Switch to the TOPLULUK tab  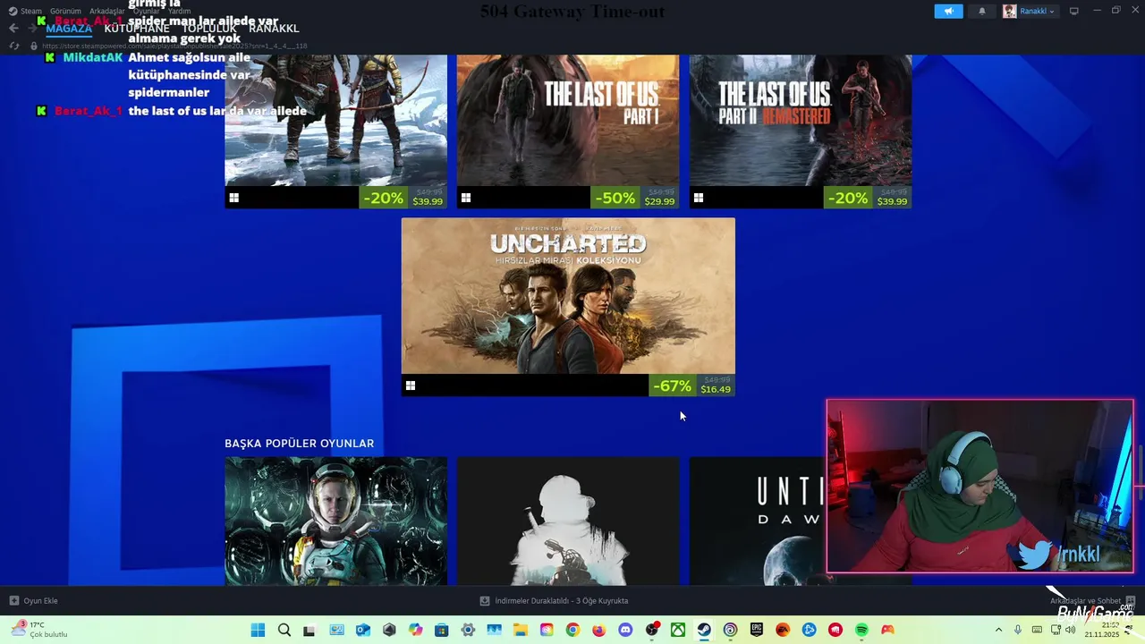[x=209, y=28]
